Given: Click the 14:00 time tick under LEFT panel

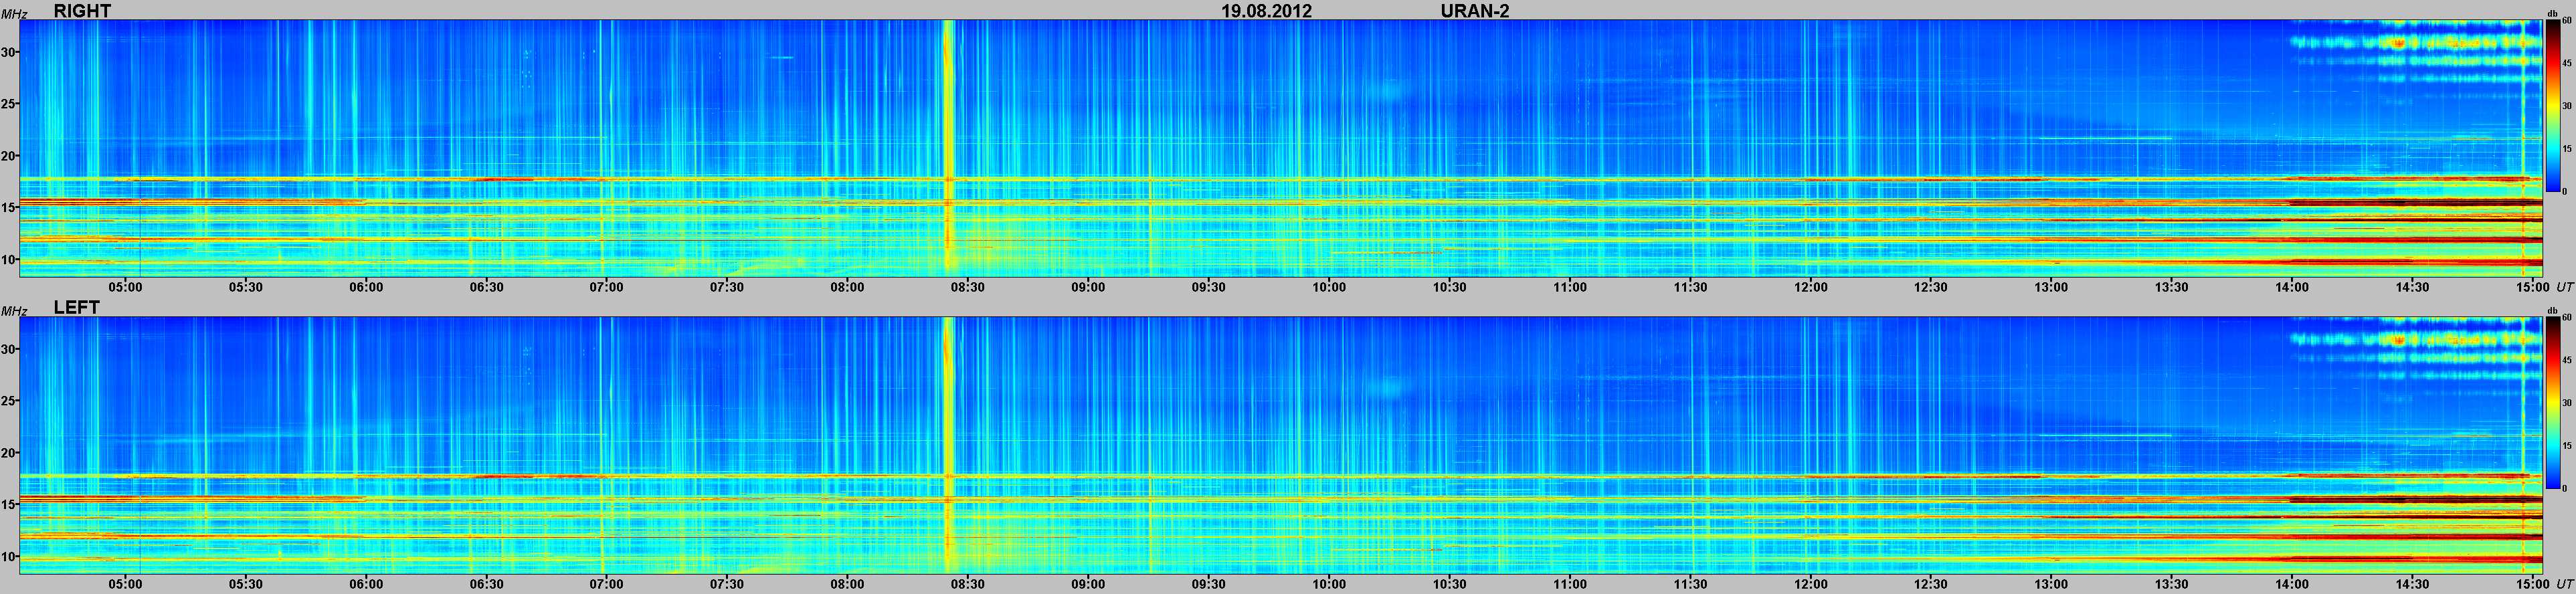Looking at the screenshot, I should (2292, 584).
